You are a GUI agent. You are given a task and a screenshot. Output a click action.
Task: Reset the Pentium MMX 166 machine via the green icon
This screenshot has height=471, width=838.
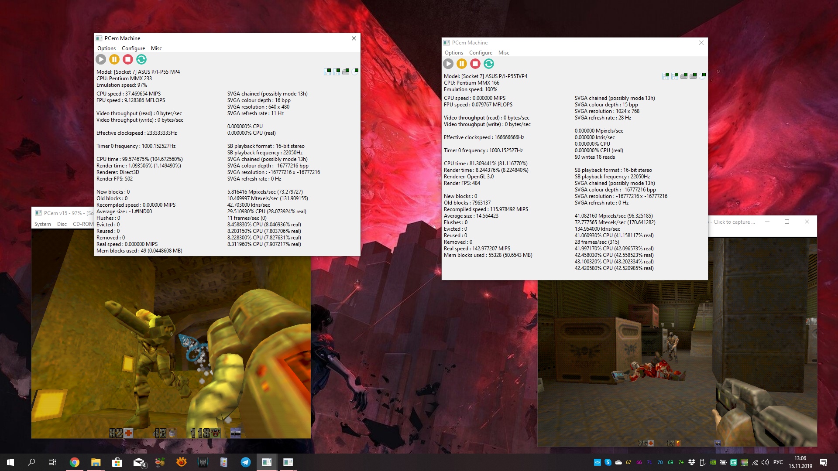[489, 64]
